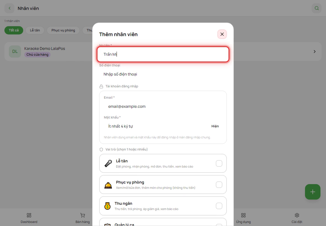
Task: Open Cài đặt gear in bottom bar
Action: [297, 218]
